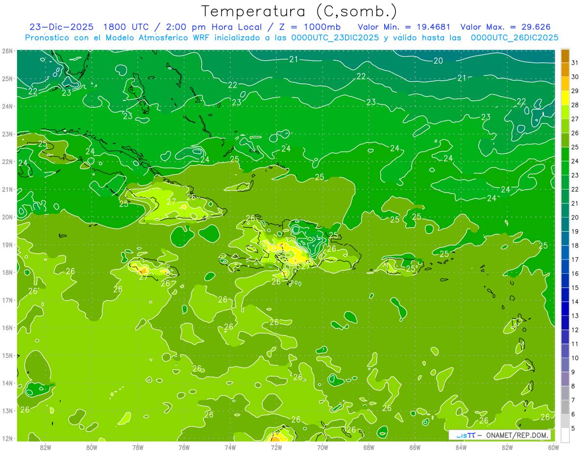The width and height of the screenshot is (588, 454).
Task: Click the '60W' longitude label
Action: (554, 447)
